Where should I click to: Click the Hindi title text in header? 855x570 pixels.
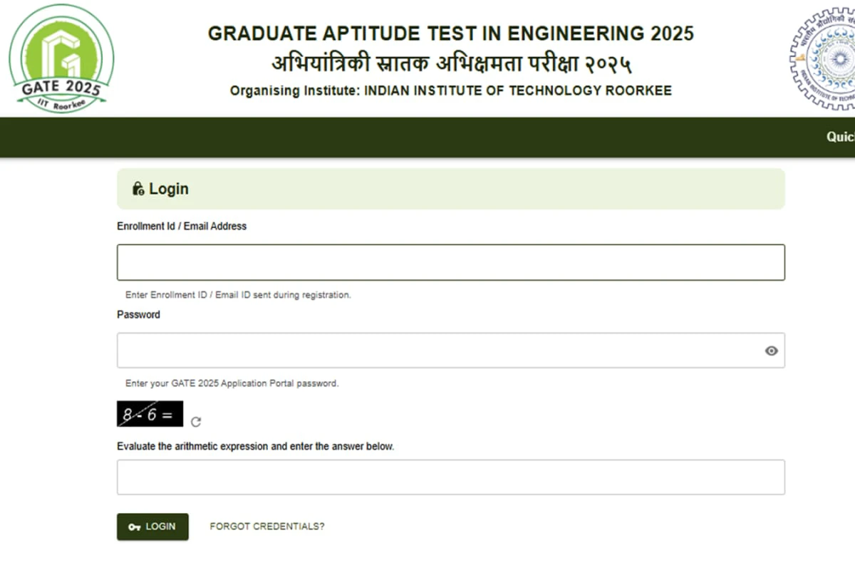[x=450, y=64]
